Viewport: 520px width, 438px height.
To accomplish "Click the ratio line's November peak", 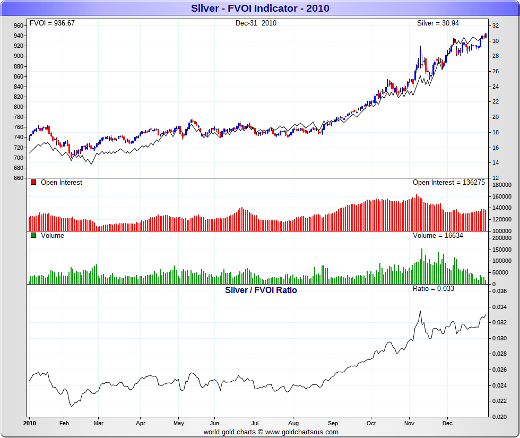I will (x=420, y=311).
